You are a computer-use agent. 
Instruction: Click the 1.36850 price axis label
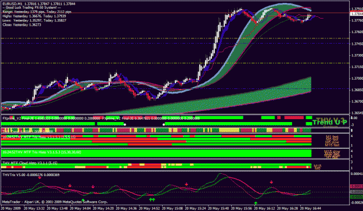[x=357, y=90]
